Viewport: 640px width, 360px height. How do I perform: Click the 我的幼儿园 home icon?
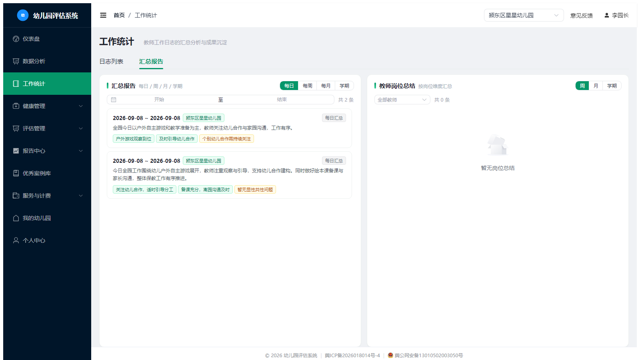click(16, 218)
